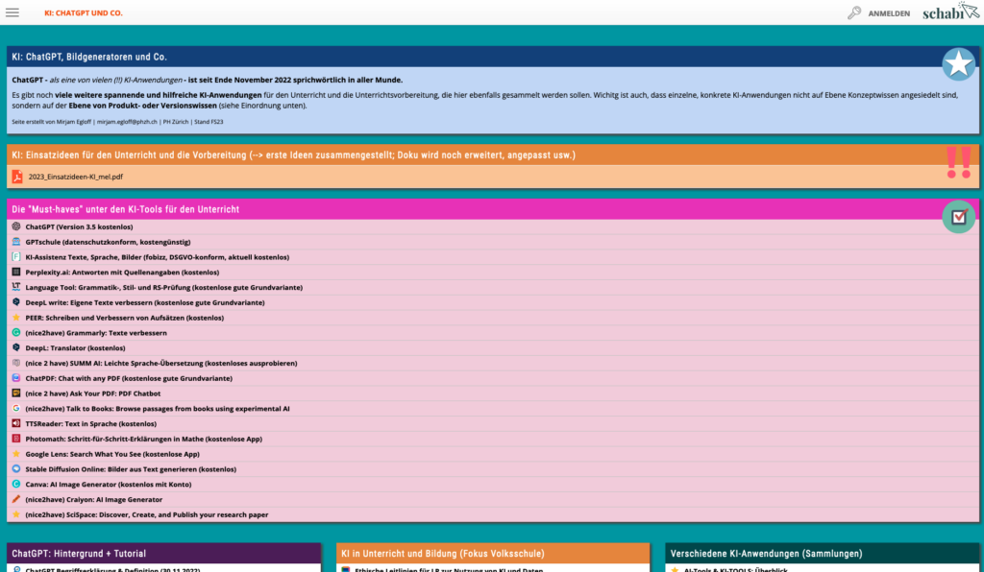Open KI-Assistenz Texte, Sprache, Bilder link
The image size is (984, 572).
pyautogui.click(x=157, y=257)
